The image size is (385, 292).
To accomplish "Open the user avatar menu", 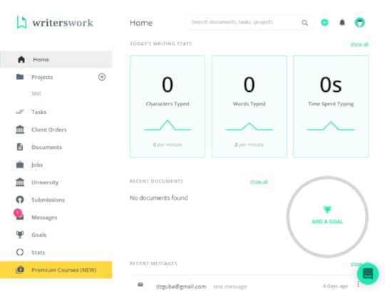I will [360, 23].
